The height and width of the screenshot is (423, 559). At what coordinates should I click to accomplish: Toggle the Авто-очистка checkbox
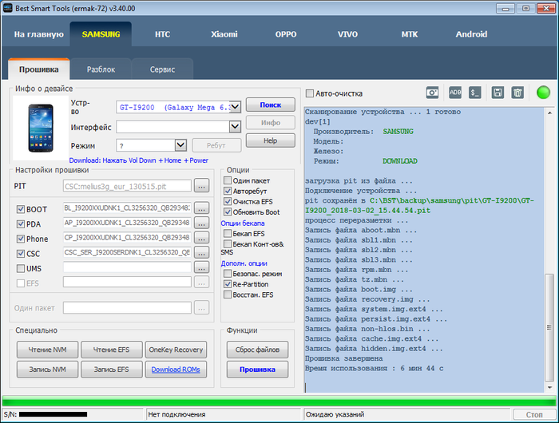tap(310, 93)
